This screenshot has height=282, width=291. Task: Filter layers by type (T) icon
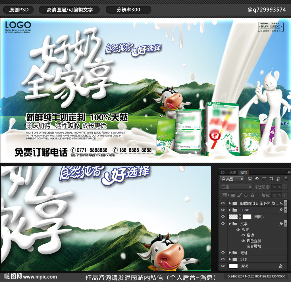coord(264,179)
